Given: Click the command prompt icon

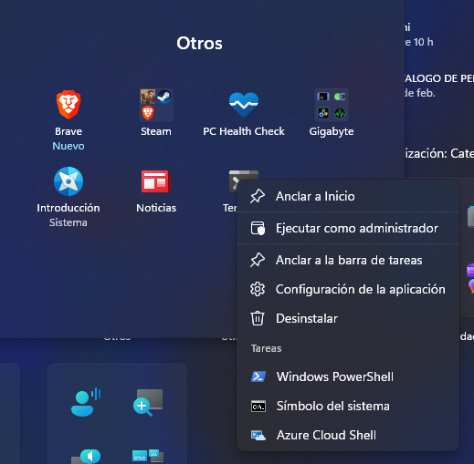Looking at the screenshot, I should pyautogui.click(x=258, y=407).
